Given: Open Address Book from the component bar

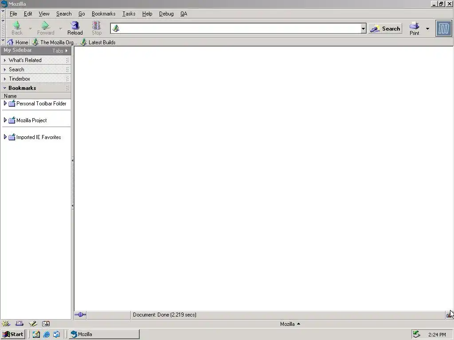Looking at the screenshot, I should tap(46, 324).
